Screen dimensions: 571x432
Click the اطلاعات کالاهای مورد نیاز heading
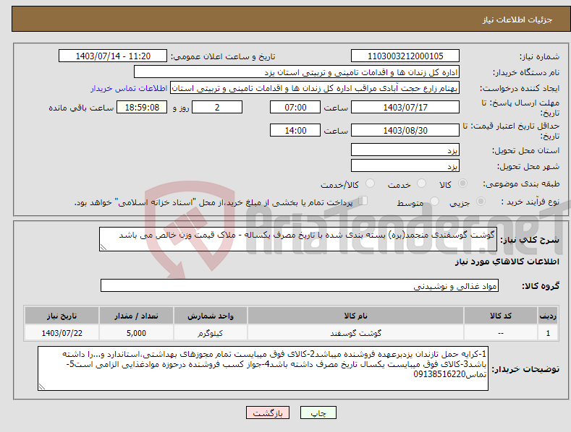tap(507, 262)
